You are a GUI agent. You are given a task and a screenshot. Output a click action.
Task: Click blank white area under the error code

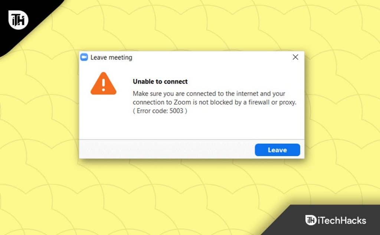tap(191, 127)
